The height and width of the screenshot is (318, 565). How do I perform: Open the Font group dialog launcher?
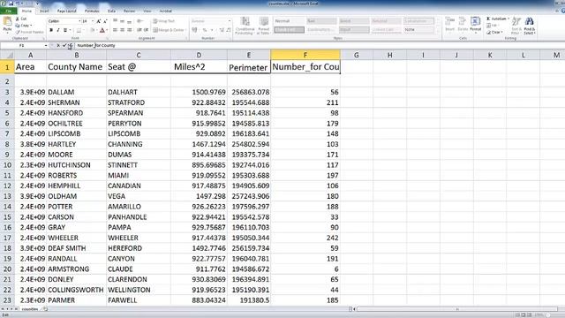(107, 38)
